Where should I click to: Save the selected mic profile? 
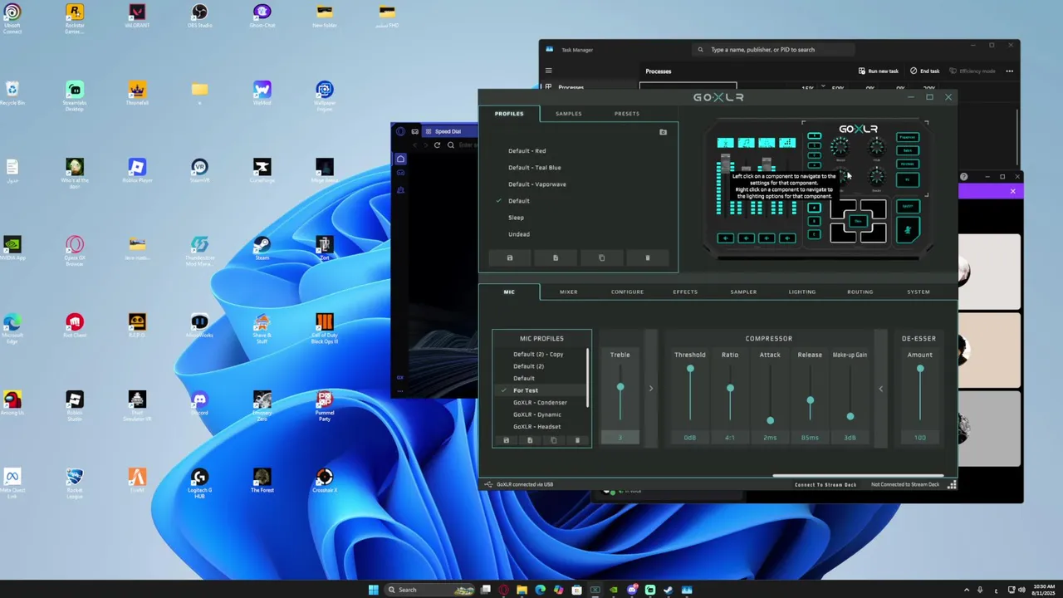[507, 440]
